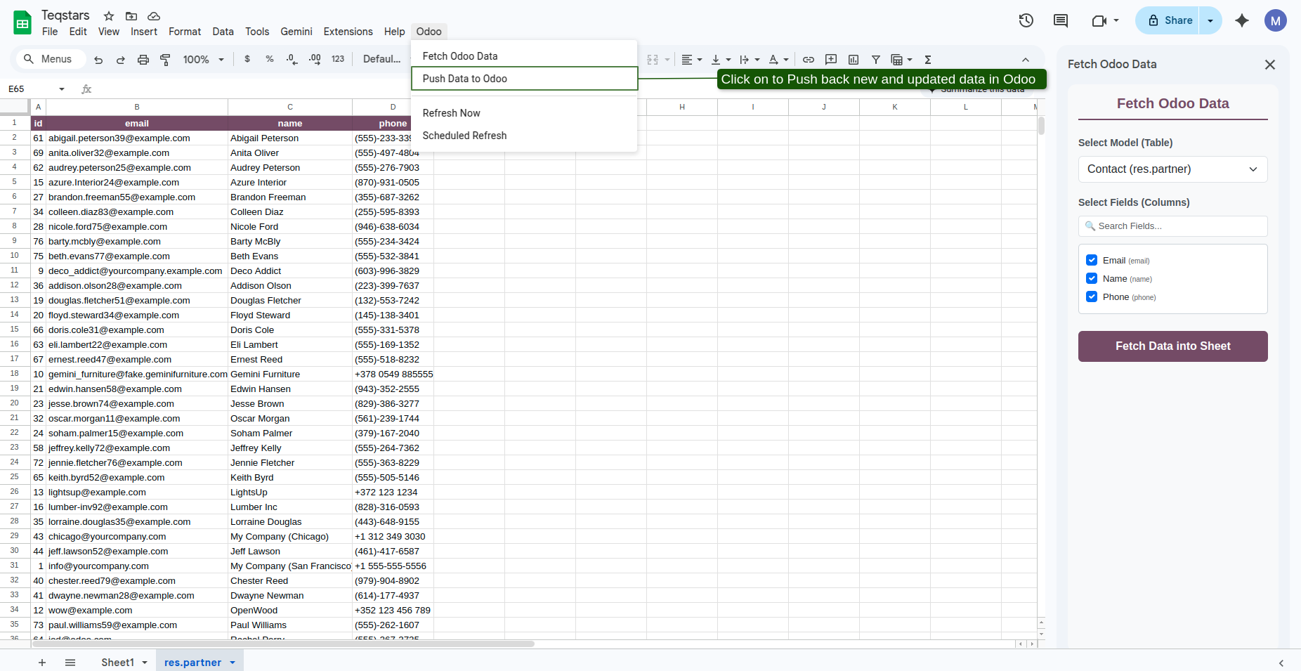
Task: Open comments panel icon in header
Action: pyautogui.click(x=1061, y=20)
